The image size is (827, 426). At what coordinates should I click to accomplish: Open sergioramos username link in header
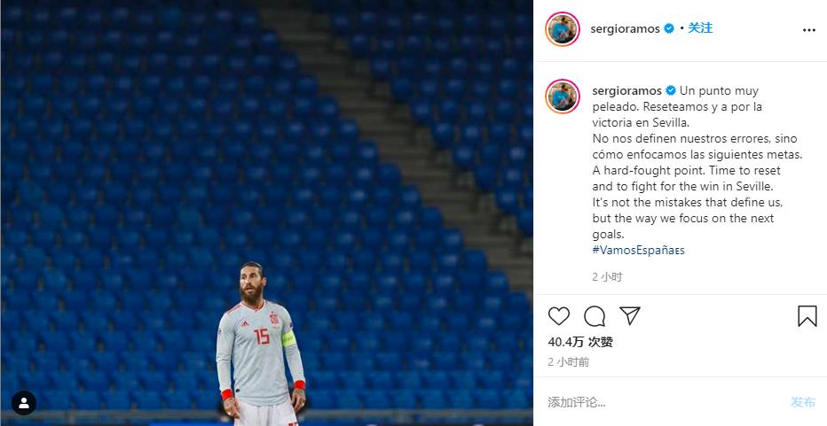(x=625, y=29)
